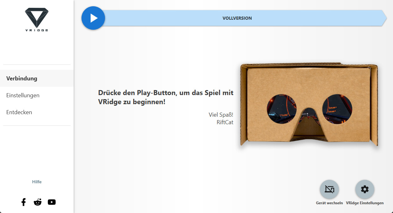Open the Hilfe link
Screen dimensions: 393x213
click(37, 182)
